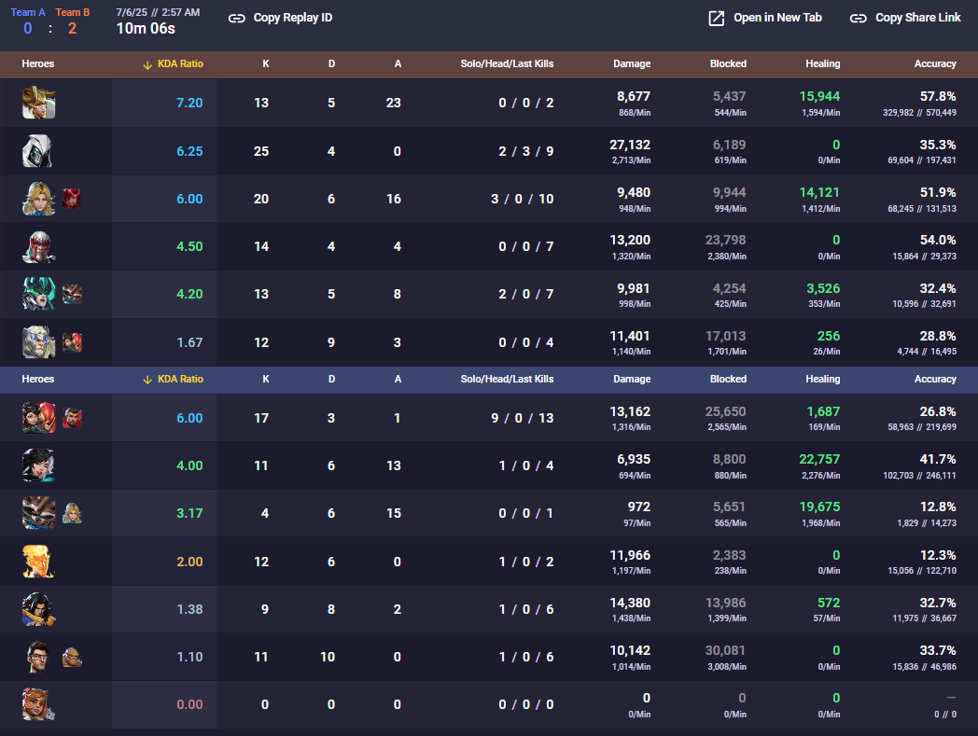The width and height of the screenshot is (978, 736).
Task: Click the link icon beside Copy Replay ID
Action: tap(236, 18)
